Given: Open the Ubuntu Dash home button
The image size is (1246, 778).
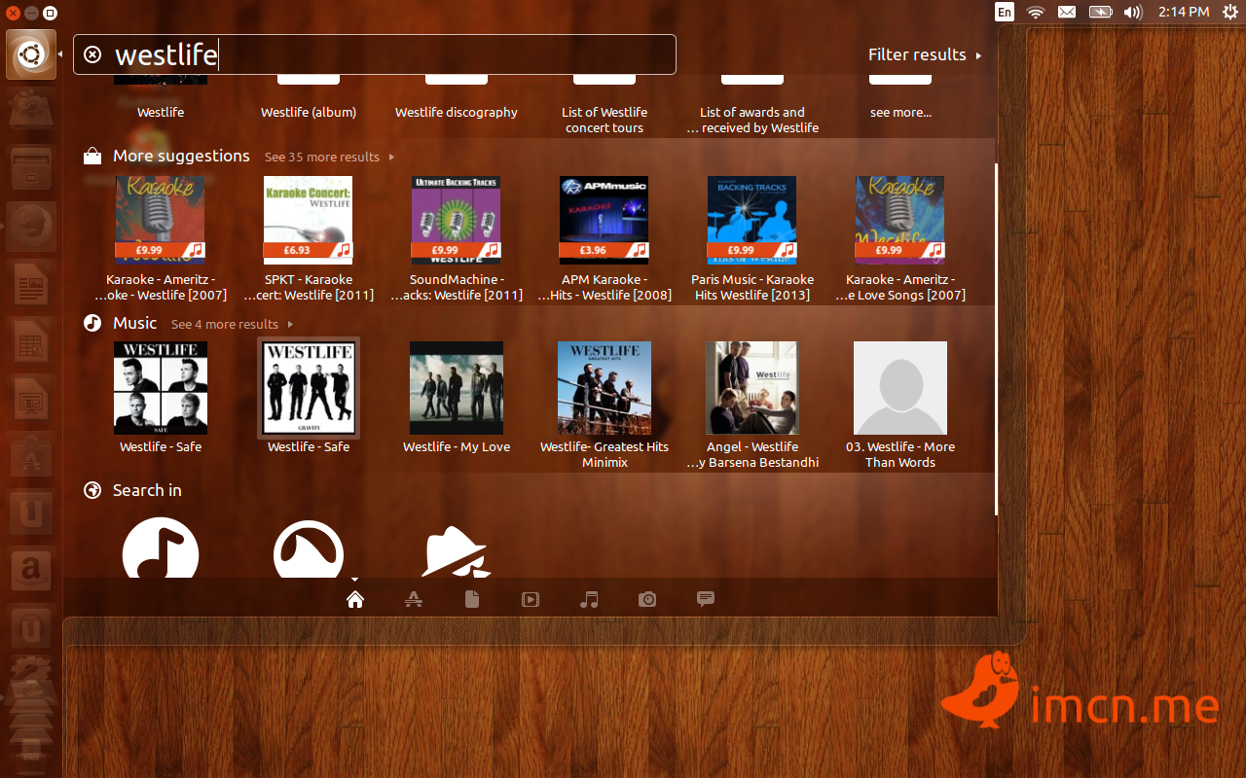Looking at the screenshot, I should click(x=30, y=53).
